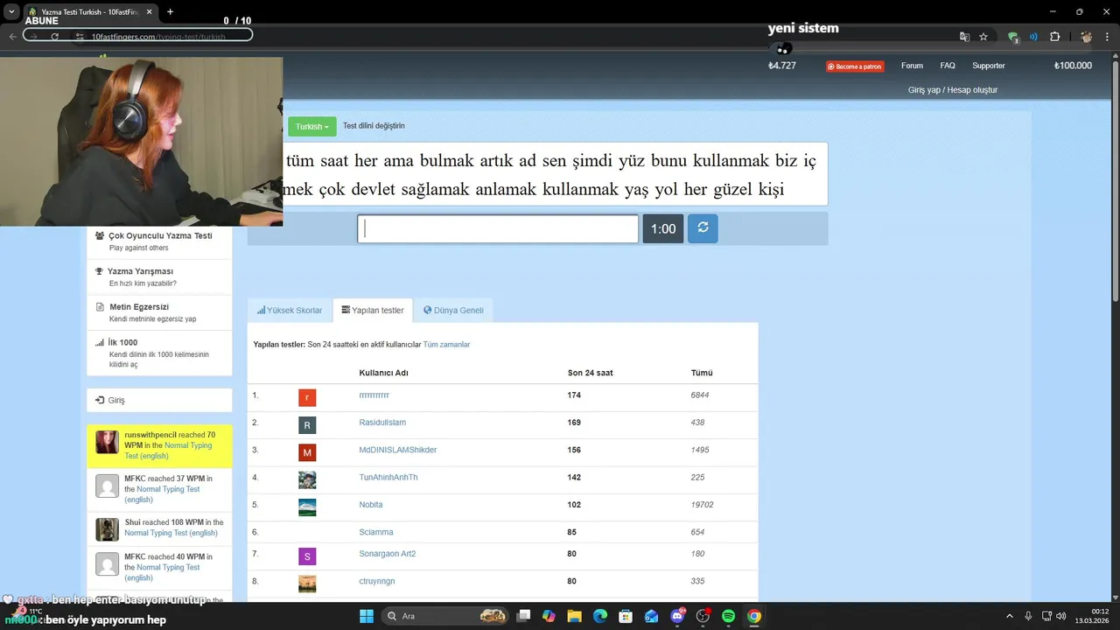Image resolution: width=1120 pixels, height=630 pixels.
Task: Open File Explorer from the taskbar
Action: pyautogui.click(x=574, y=616)
